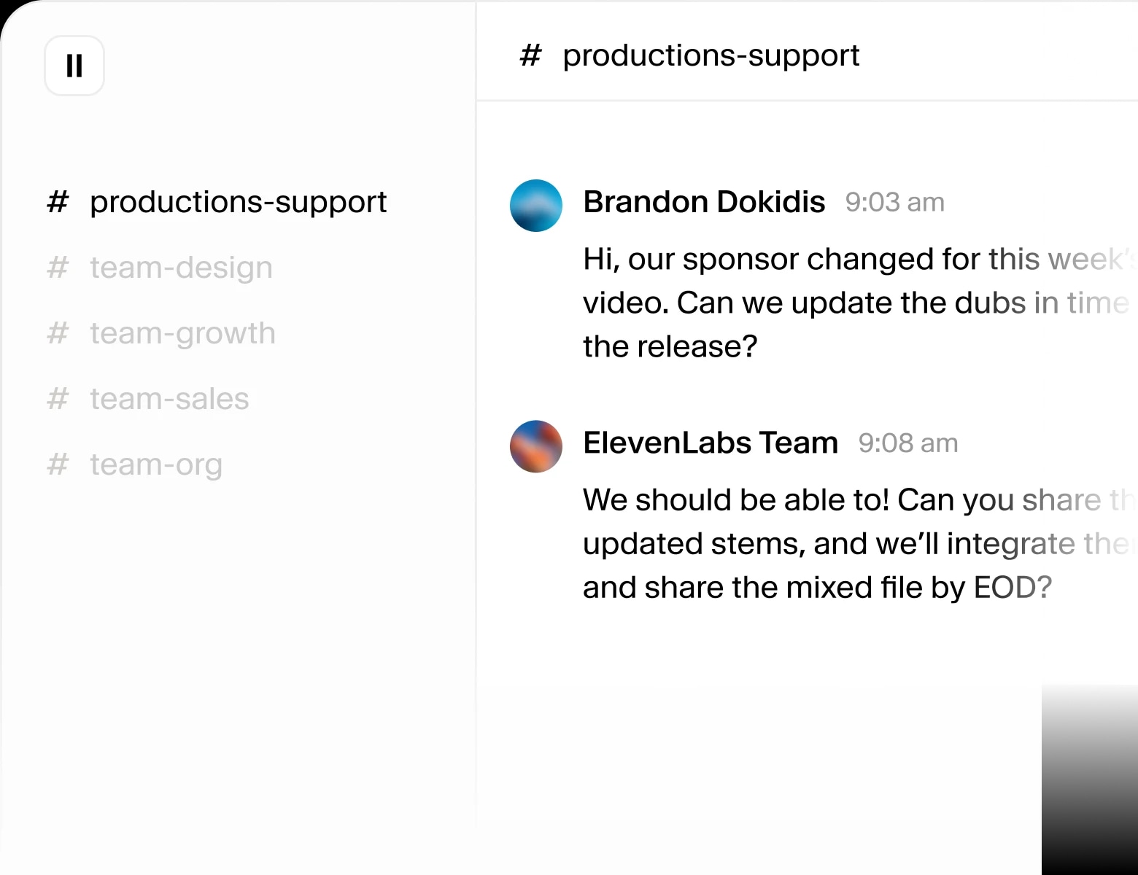Open the team-growth channel
The image size is (1138, 875).
point(182,333)
